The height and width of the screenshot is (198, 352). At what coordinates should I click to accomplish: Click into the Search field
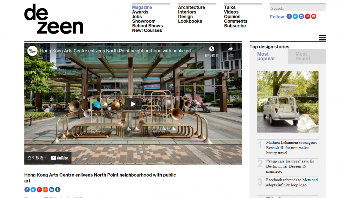click(298, 9)
